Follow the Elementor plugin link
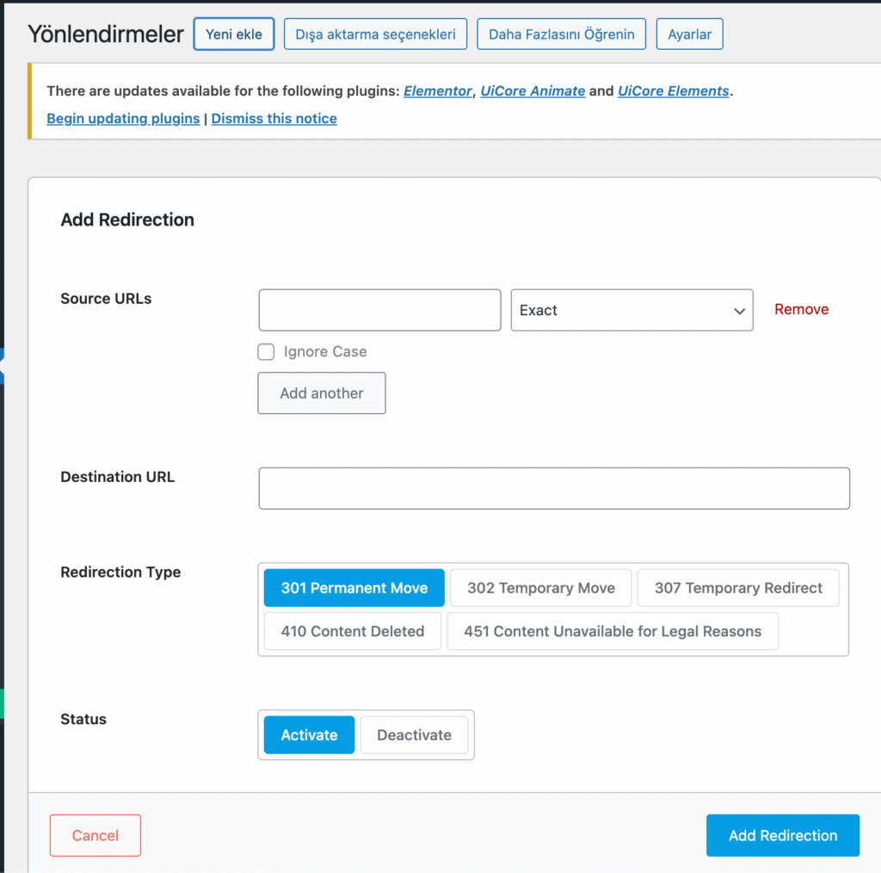Screen dimensions: 881x873 click(438, 91)
